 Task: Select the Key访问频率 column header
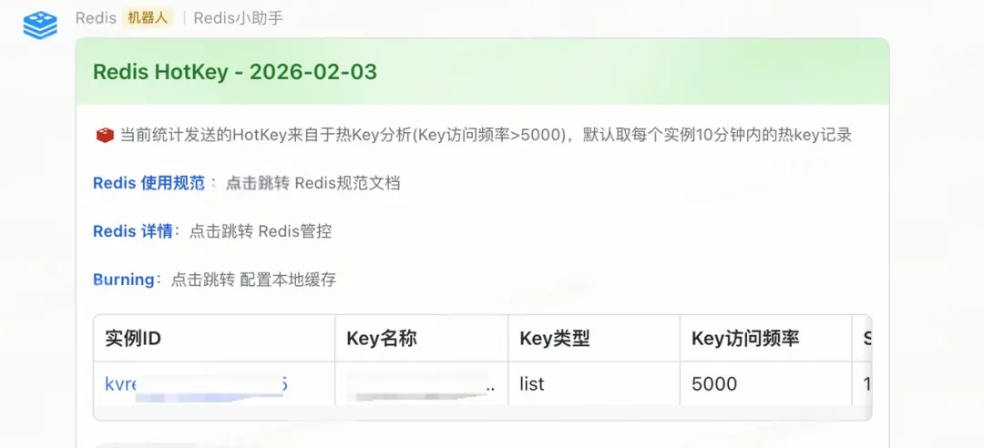click(x=745, y=340)
